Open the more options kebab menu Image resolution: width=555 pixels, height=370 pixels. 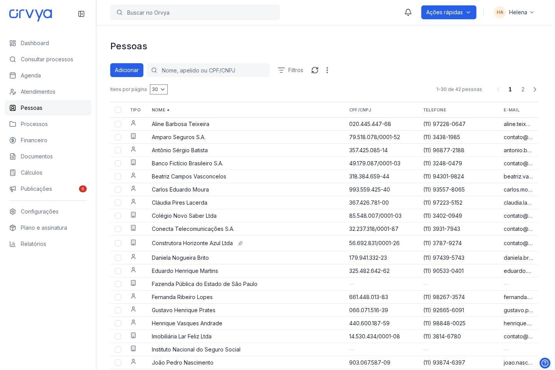[327, 70]
